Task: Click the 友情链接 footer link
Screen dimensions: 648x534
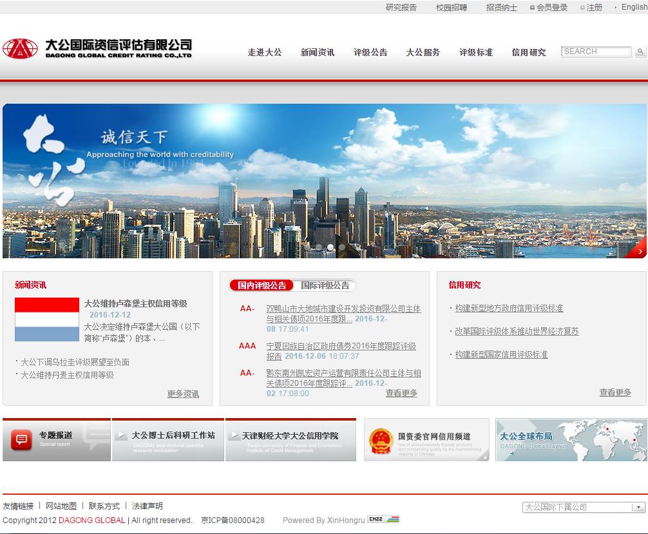Action: 18,506
